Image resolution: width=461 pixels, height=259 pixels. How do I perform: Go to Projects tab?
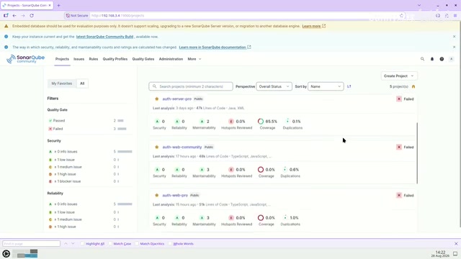coord(62,59)
